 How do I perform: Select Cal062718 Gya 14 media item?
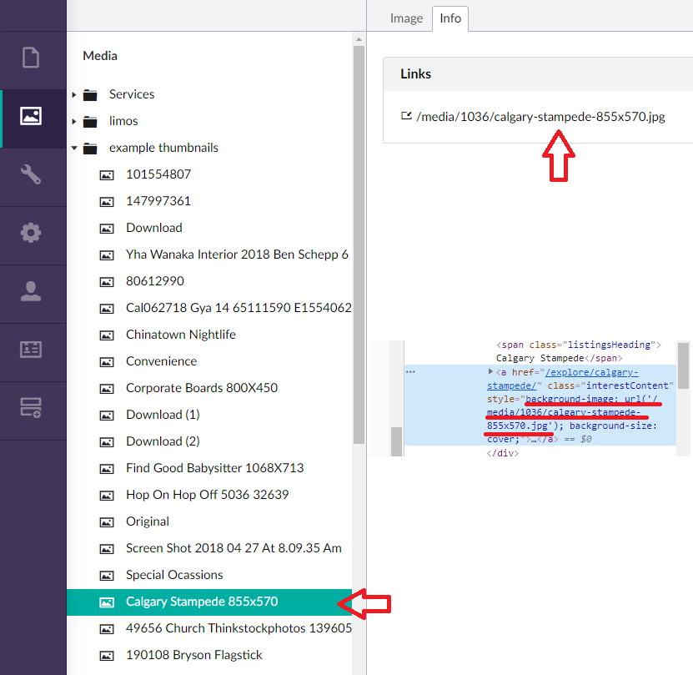pos(239,308)
